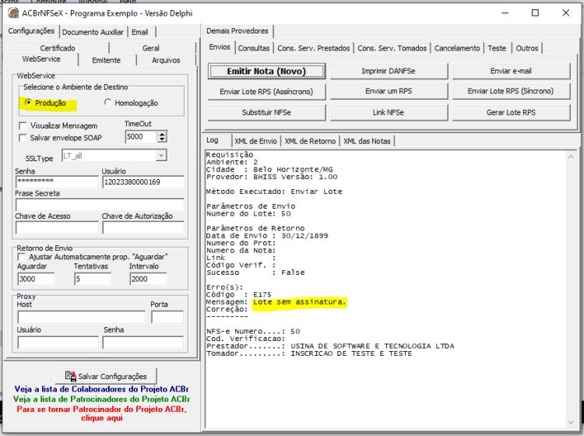Click the Tentativas field showing 5

click(93, 279)
